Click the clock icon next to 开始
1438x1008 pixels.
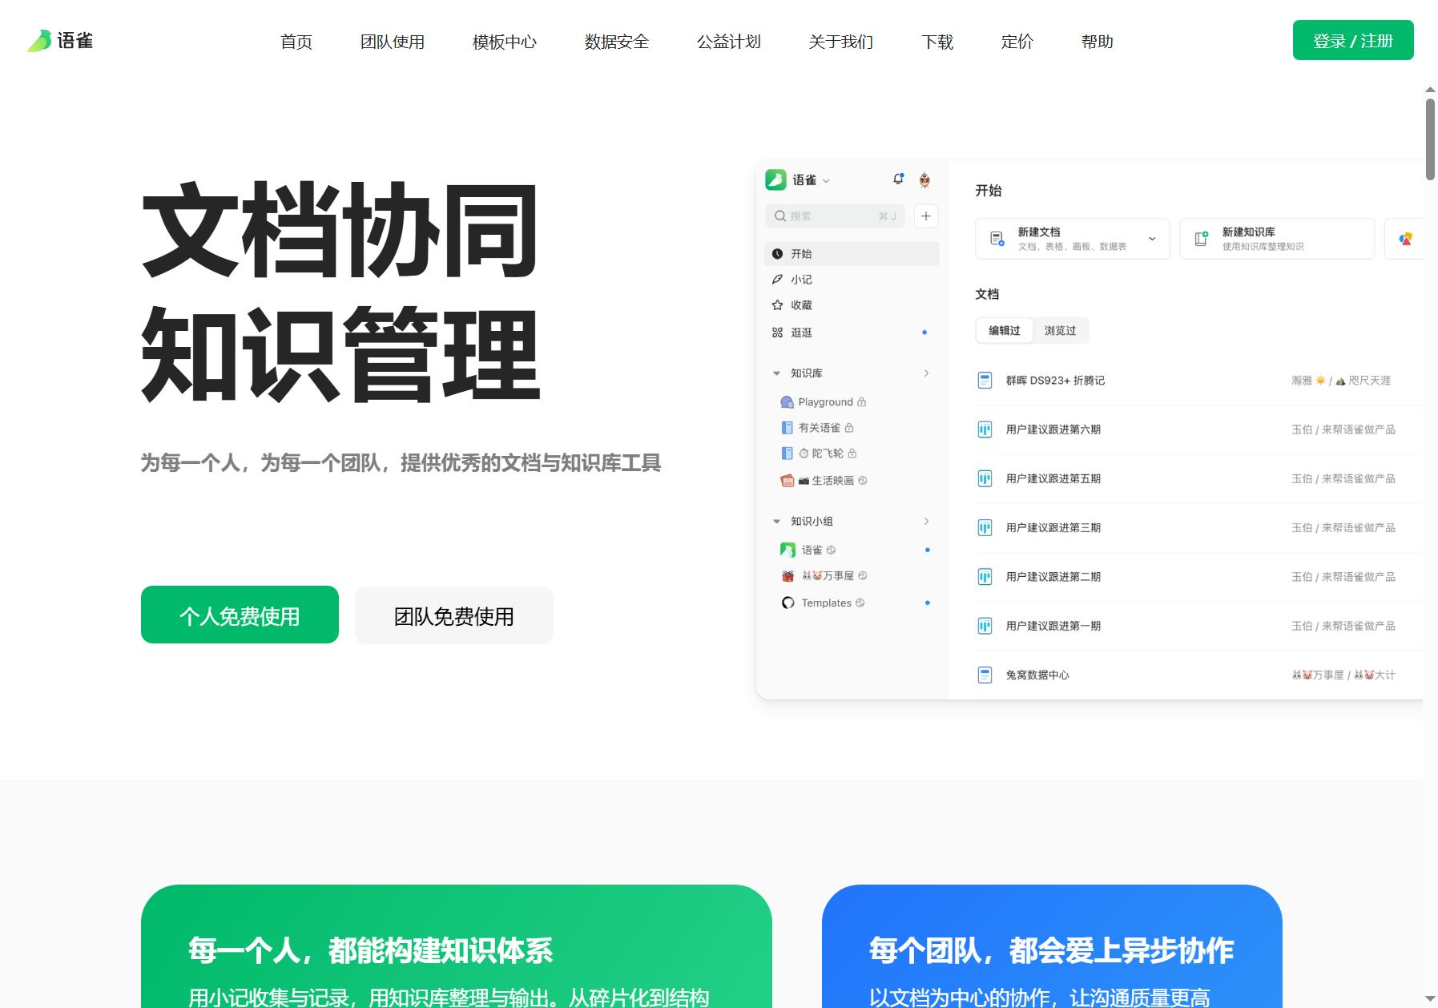pyautogui.click(x=777, y=254)
